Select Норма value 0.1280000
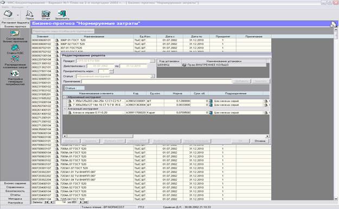The image size is (339, 209). (x=177, y=101)
